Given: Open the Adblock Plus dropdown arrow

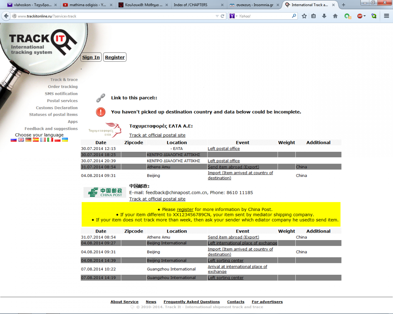Looking at the screenshot, I should pos(365,16).
